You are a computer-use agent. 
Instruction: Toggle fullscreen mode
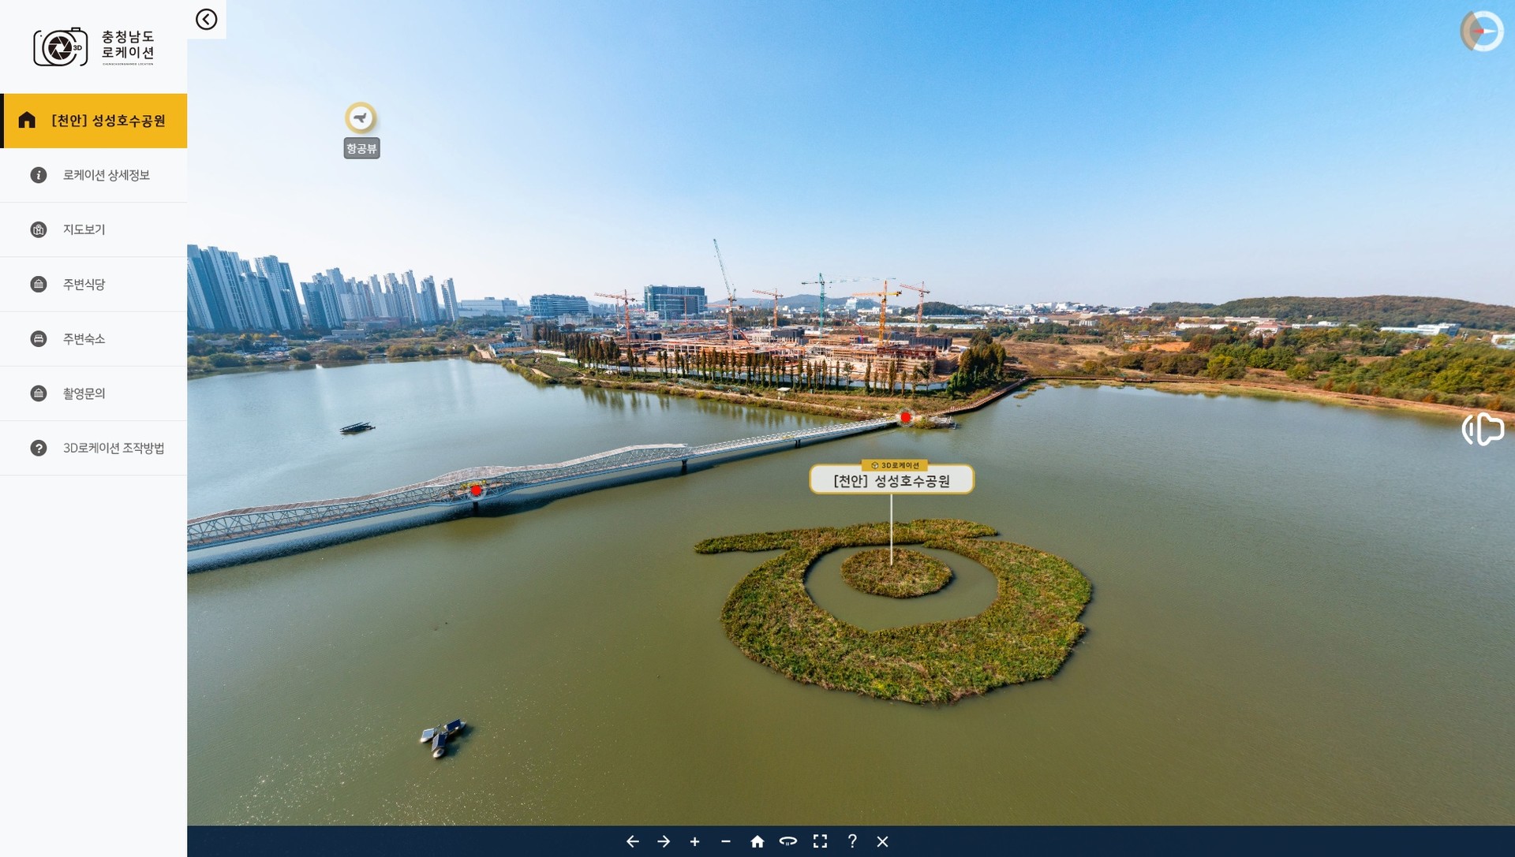pos(820,841)
